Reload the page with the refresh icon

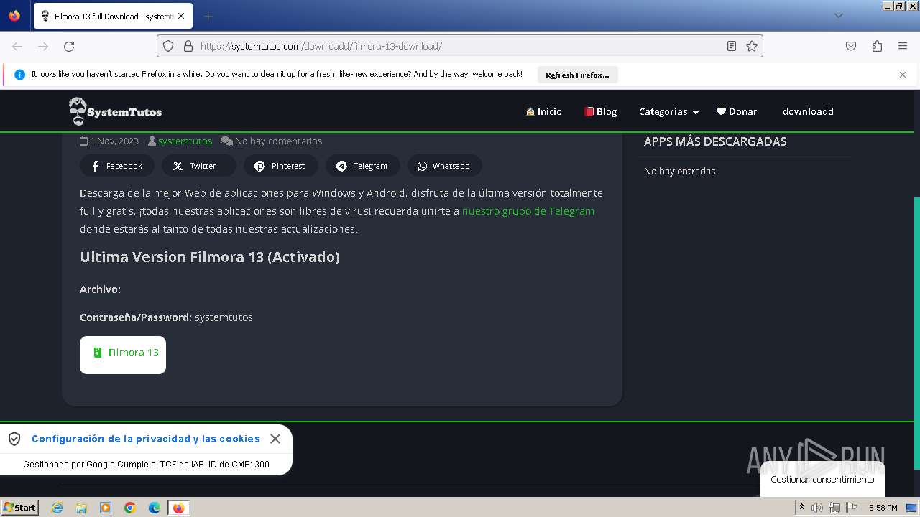[69, 46]
